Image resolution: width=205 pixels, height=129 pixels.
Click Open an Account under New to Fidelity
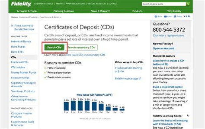(163, 48)
